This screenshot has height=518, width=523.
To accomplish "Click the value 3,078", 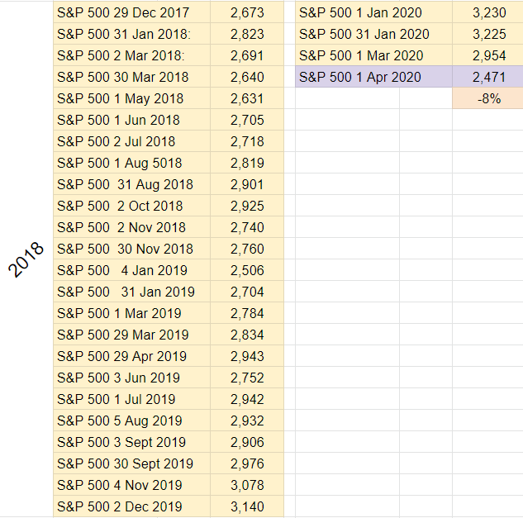I will [247, 485].
